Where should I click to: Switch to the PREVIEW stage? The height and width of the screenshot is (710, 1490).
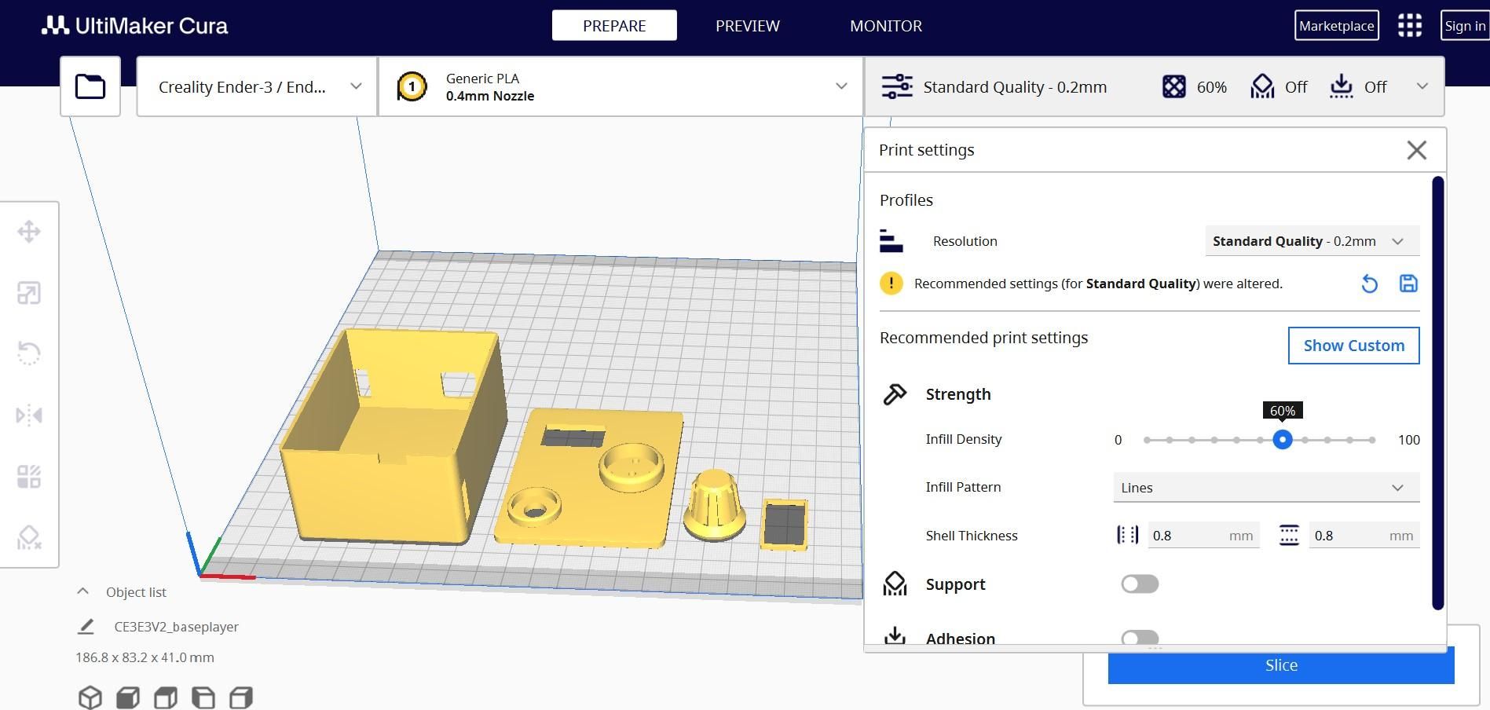click(748, 26)
